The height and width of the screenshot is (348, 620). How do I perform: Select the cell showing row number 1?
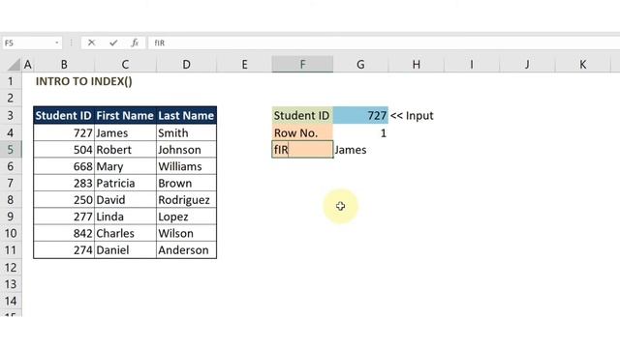click(x=360, y=132)
